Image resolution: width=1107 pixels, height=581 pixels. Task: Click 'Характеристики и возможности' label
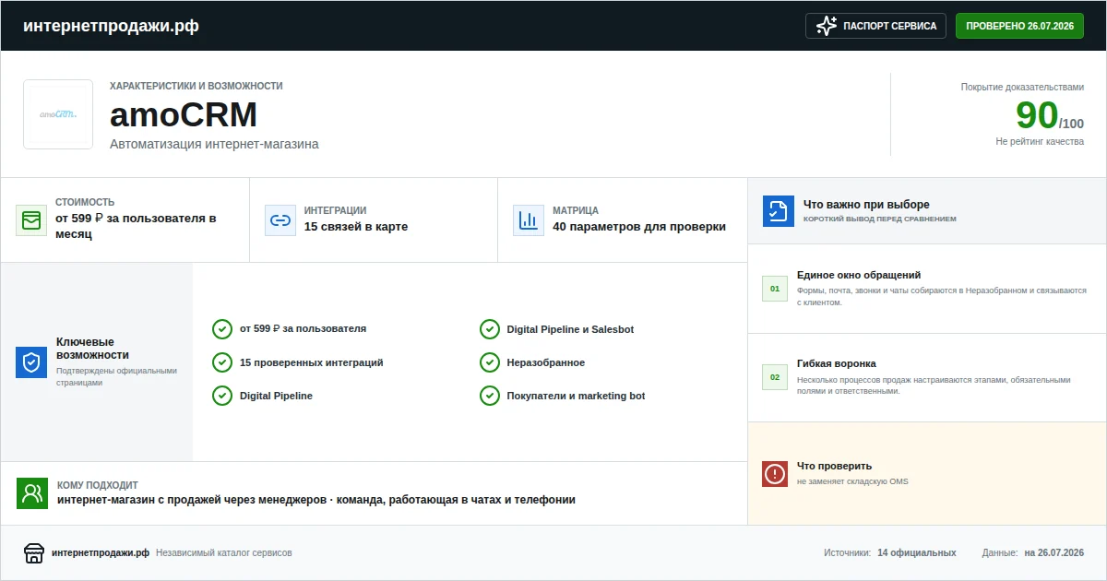coord(196,86)
